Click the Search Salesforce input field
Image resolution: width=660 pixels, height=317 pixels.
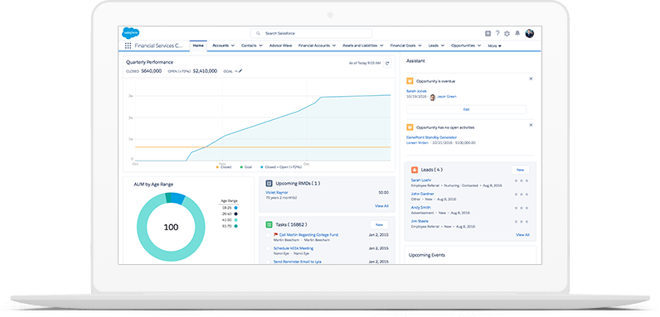(311, 33)
